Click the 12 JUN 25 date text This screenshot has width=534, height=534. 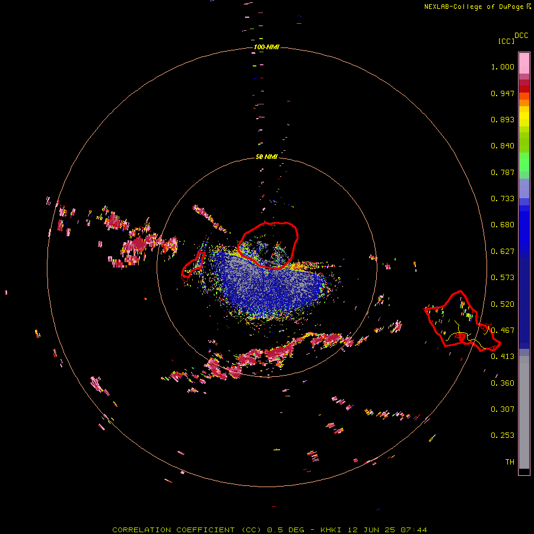(371, 530)
